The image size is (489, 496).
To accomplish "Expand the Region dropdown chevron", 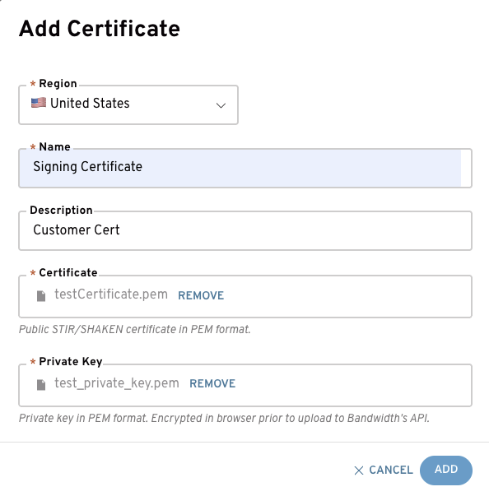I will 221,105.
